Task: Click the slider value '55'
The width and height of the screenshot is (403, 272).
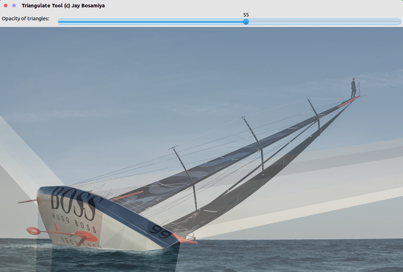Action: tap(246, 15)
